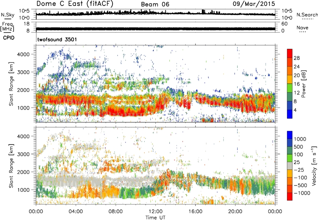Click the '20:00' time axis tick
Viewport: 318px width, 220px height.
pos(235,212)
